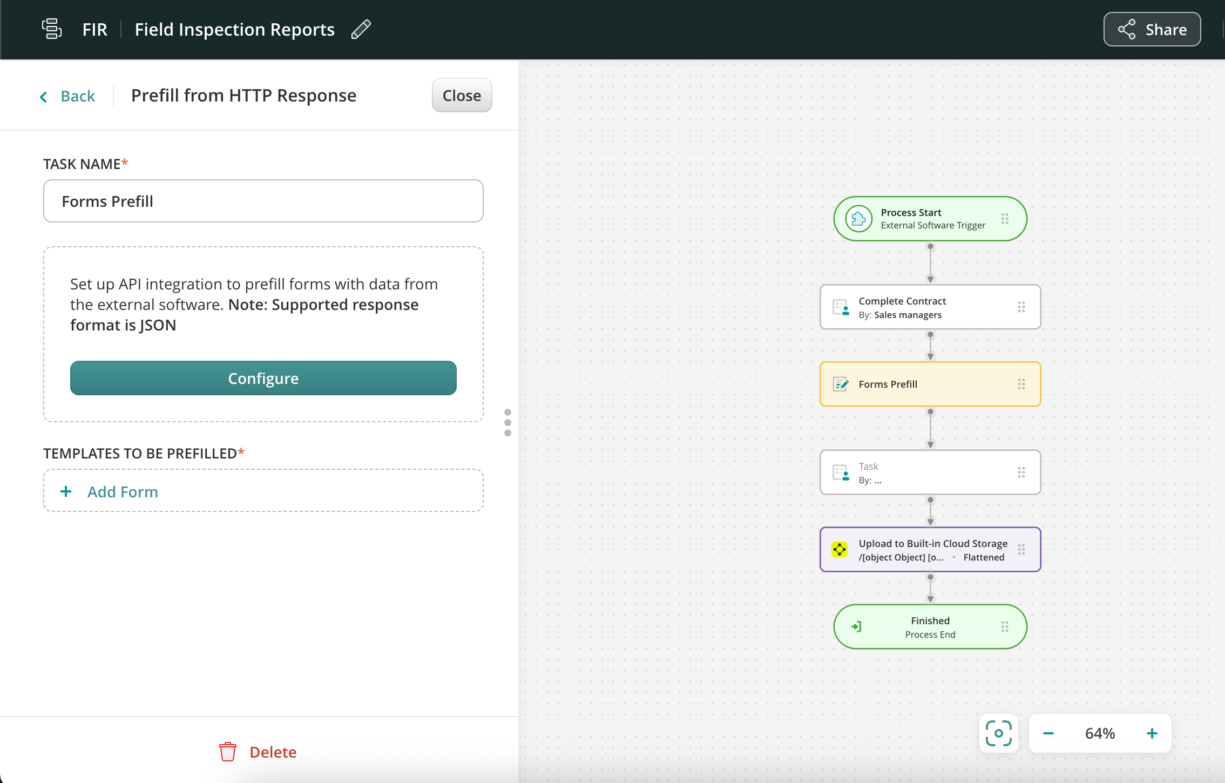
Task: Click the panel resize three-dot handle
Action: pos(507,422)
